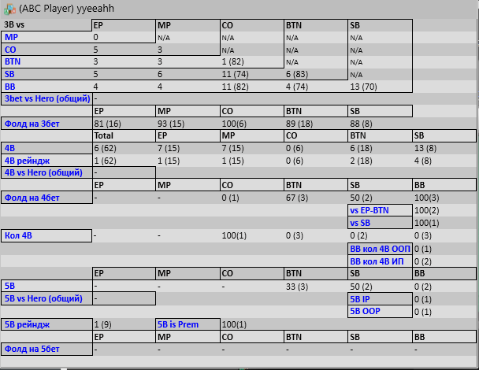This screenshot has width=479, height=370.
Task: Click the '5B OOP' label
Action: pyautogui.click(x=365, y=311)
